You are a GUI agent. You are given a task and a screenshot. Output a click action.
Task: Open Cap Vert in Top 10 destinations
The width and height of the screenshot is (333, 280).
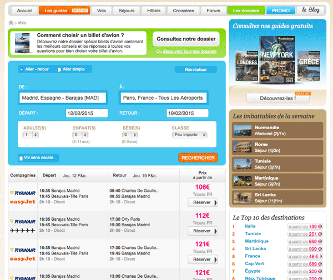[254, 263]
